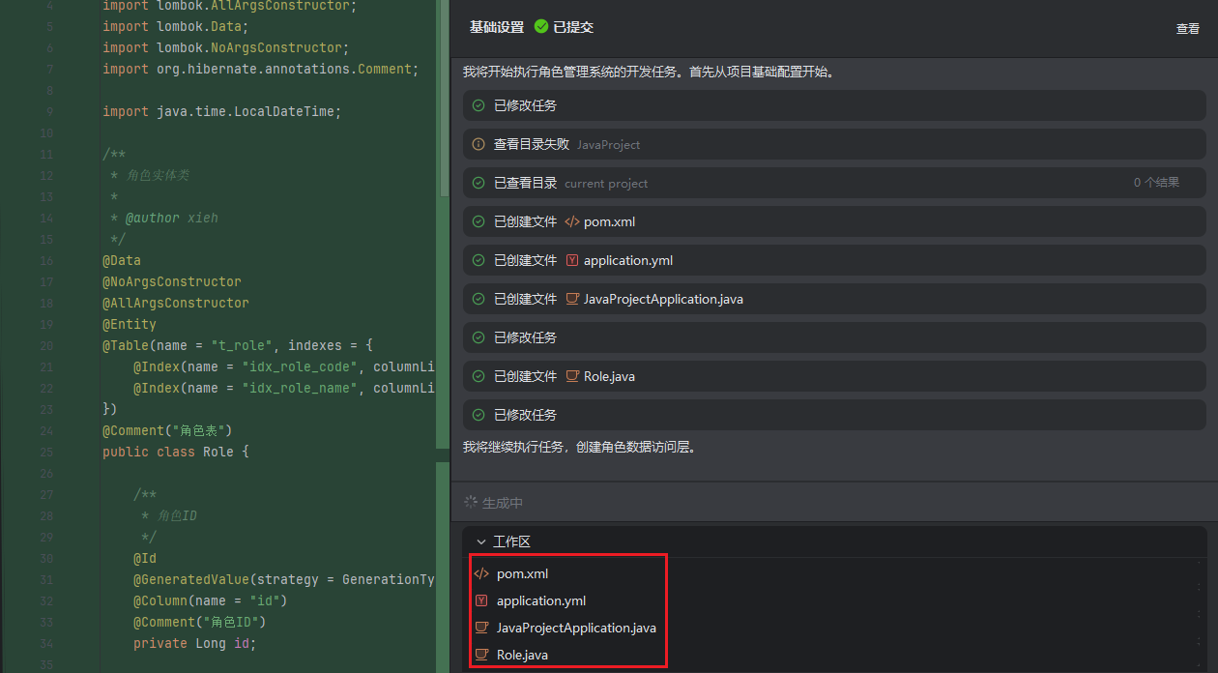Click the 基础设置 section title
This screenshot has height=673, width=1218.
(496, 27)
